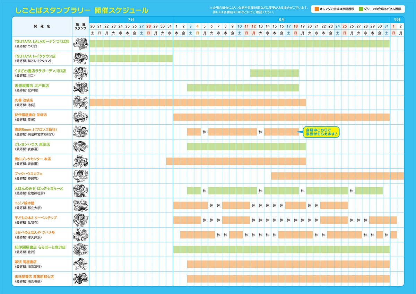Click the orange schedule bar for 丸善 池袋店

pos(198,103)
